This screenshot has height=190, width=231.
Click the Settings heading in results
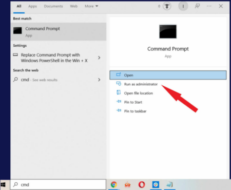20,46
